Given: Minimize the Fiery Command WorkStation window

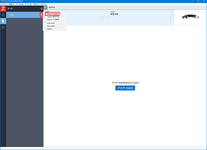Looking at the screenshot, I should (x=192, y=1).
